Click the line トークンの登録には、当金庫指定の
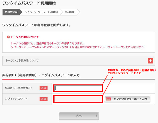 (x=47, y=43)
